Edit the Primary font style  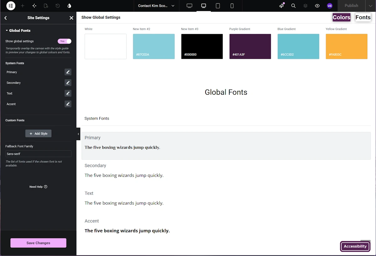(x=68, y=72)
